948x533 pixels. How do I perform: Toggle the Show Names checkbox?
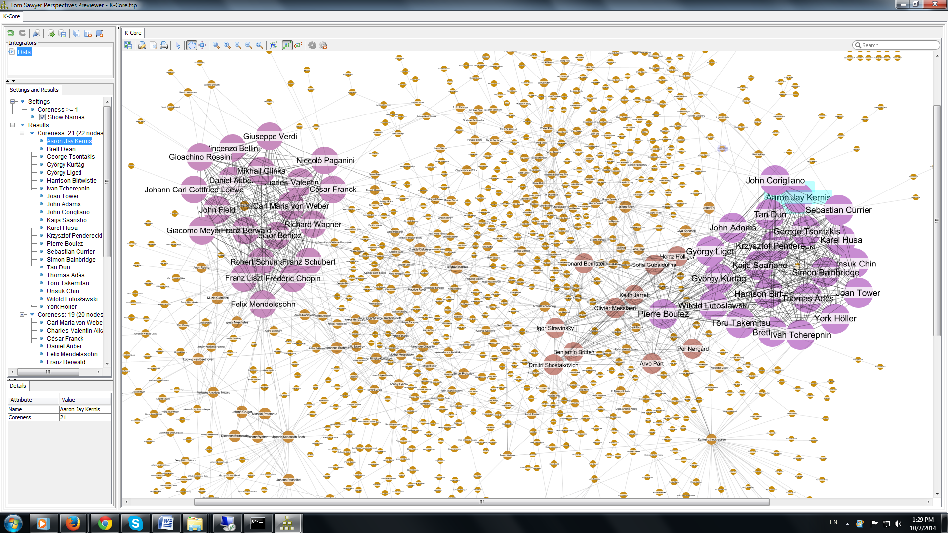[42, 117]
